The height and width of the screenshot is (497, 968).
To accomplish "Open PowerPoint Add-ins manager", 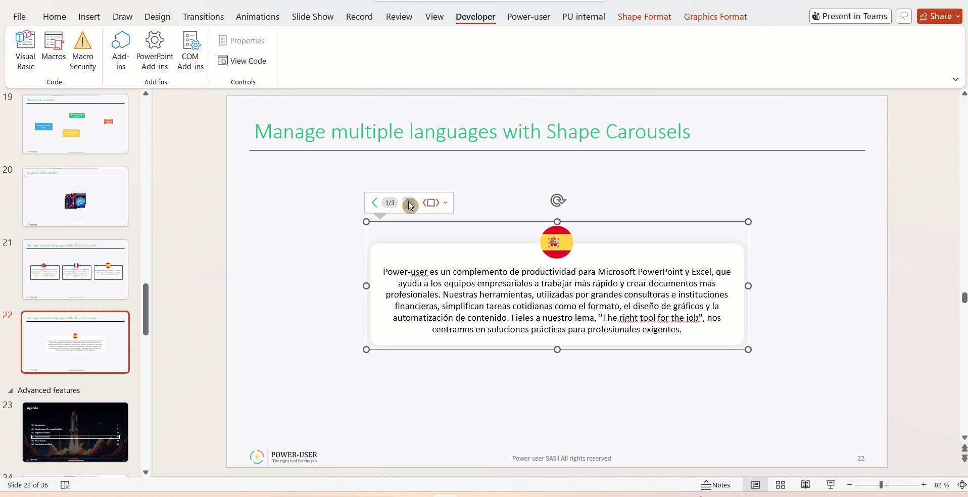I will click(155, 51).
